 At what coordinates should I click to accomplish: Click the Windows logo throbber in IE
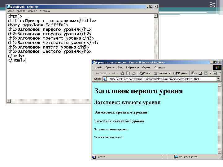pyautogui.click(x=217, y=68)
